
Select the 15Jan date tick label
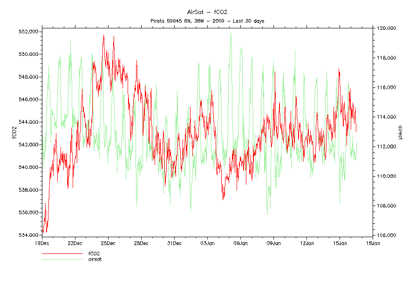340,243
